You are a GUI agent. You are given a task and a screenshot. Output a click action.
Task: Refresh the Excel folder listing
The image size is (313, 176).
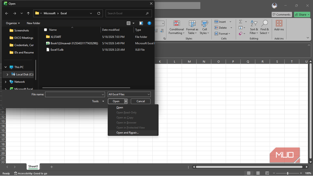click(x=98, y=13)
